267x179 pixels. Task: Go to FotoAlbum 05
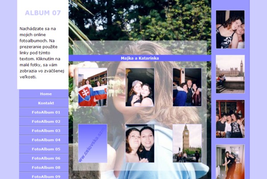[44, 149]
